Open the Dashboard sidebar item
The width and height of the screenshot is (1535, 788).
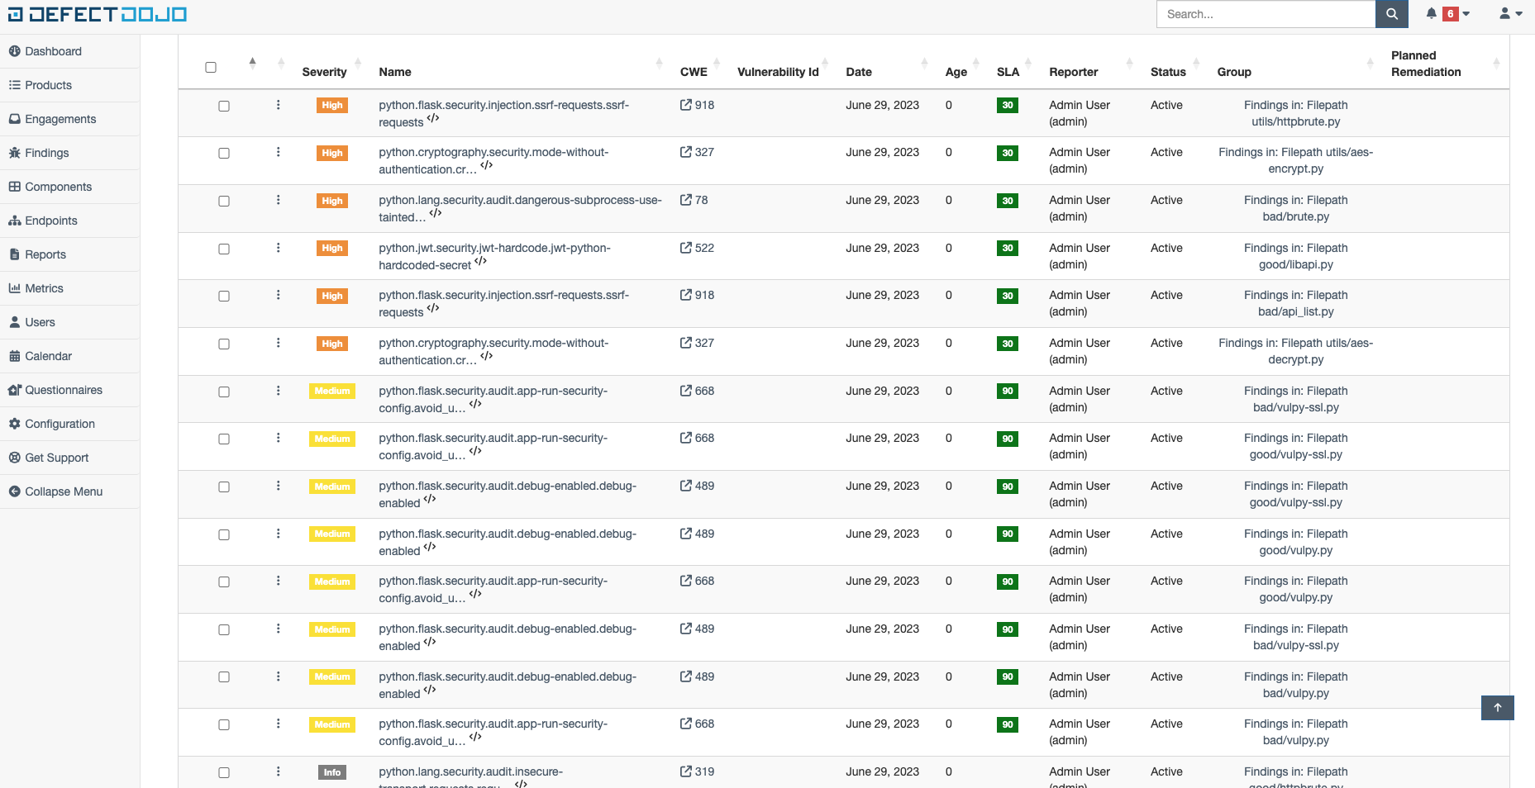[x=69, y=51]
